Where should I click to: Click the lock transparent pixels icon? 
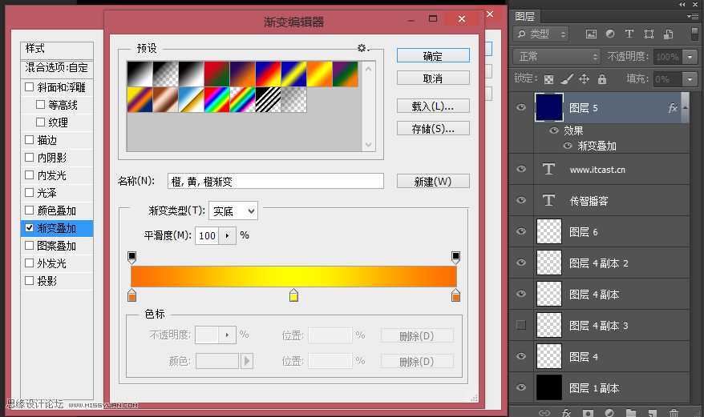click(x=548, y=79)
